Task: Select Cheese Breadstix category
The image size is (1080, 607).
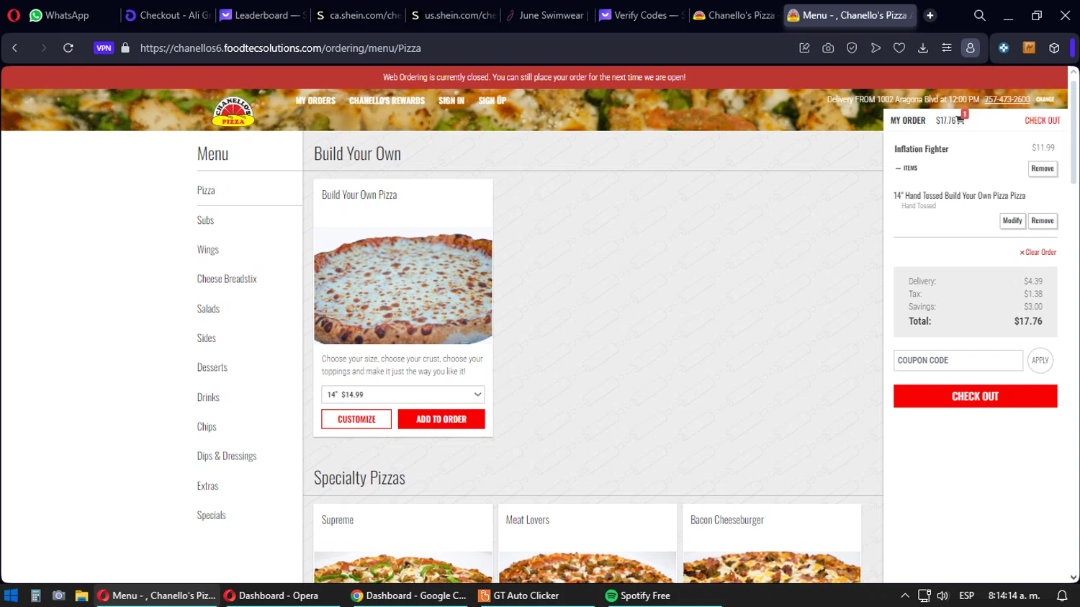Action: 227,279
